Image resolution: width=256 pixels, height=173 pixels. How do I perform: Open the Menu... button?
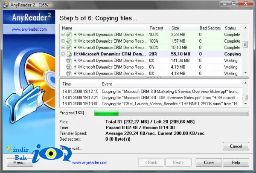[20, 162]
